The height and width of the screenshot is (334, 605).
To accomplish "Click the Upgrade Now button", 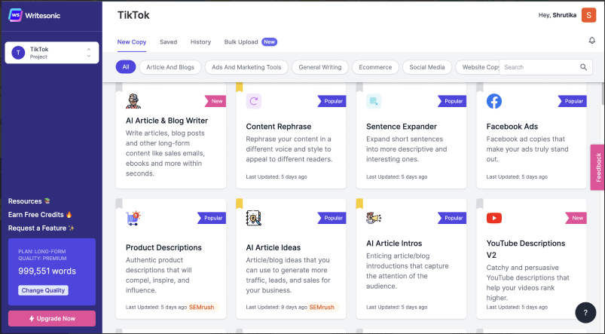I will (52, 319).
